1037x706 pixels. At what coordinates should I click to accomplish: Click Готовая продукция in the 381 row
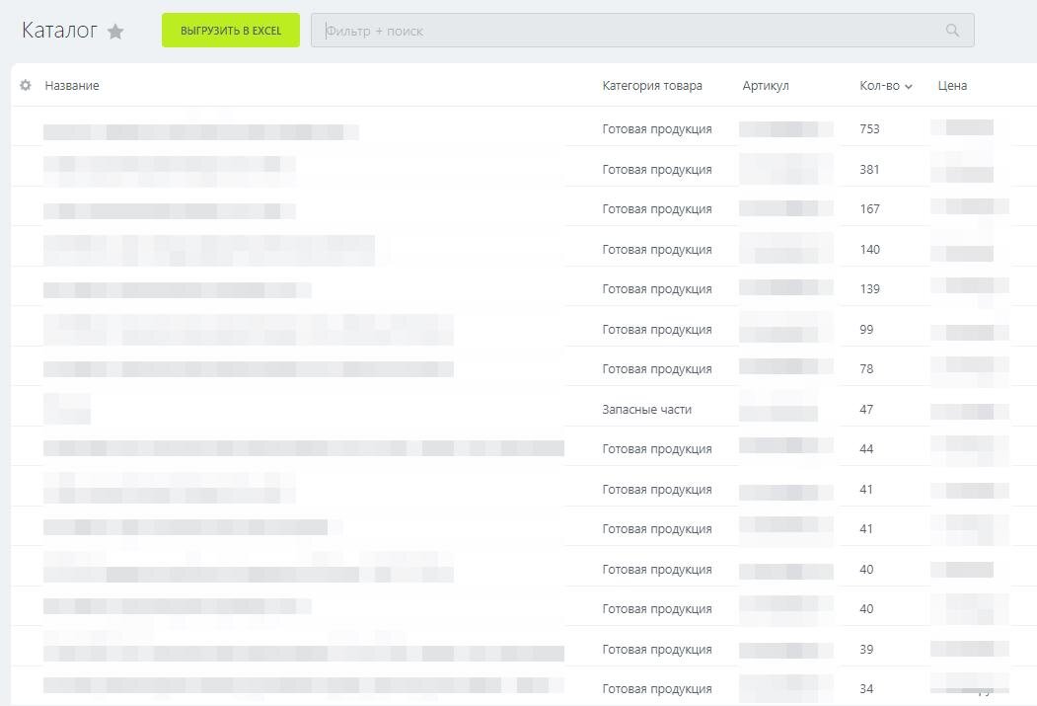pos(657,170)
